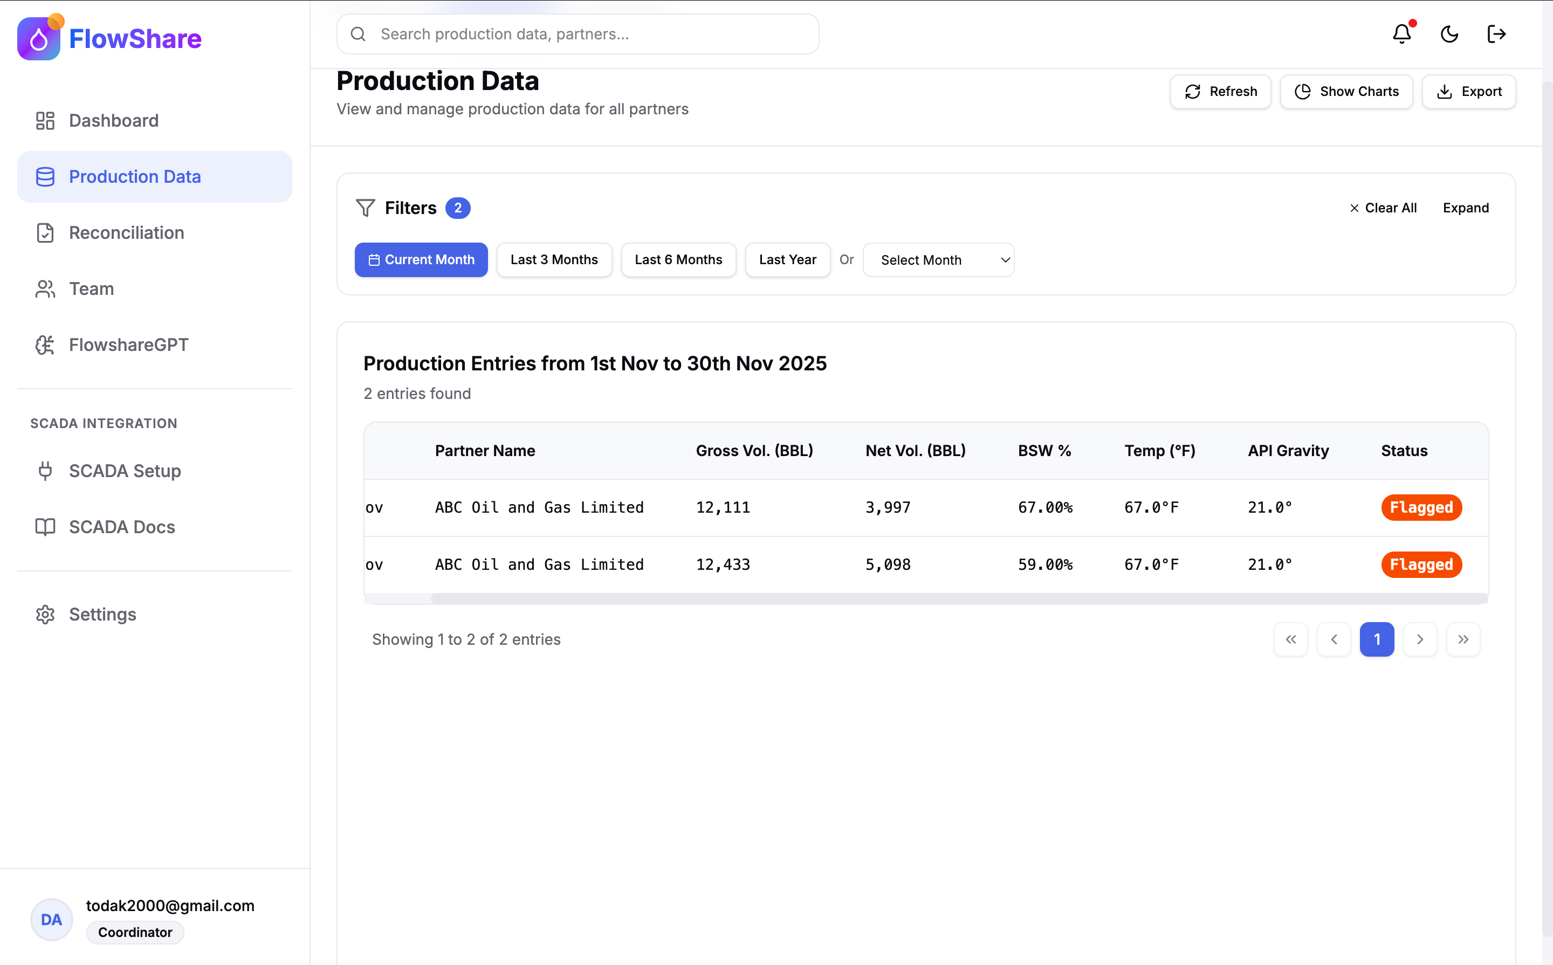1553x965 pixels.
Task: Launch FlowshareGPT assistant
Action: (128, 344)
